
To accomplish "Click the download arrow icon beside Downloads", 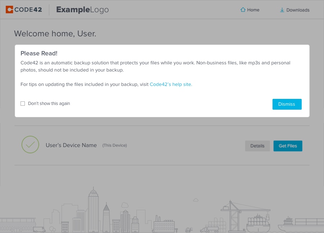I will click(x=282, y=10).
